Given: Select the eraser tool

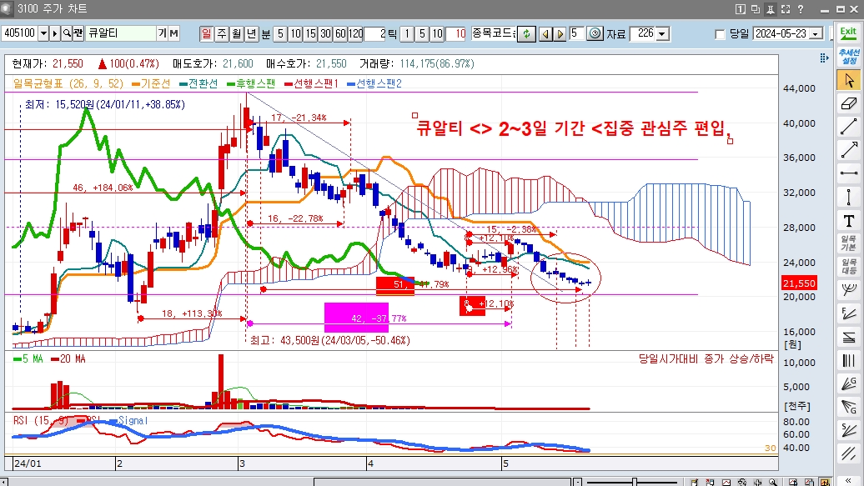Looking at the screenshot, I should [x=849, y=103].
